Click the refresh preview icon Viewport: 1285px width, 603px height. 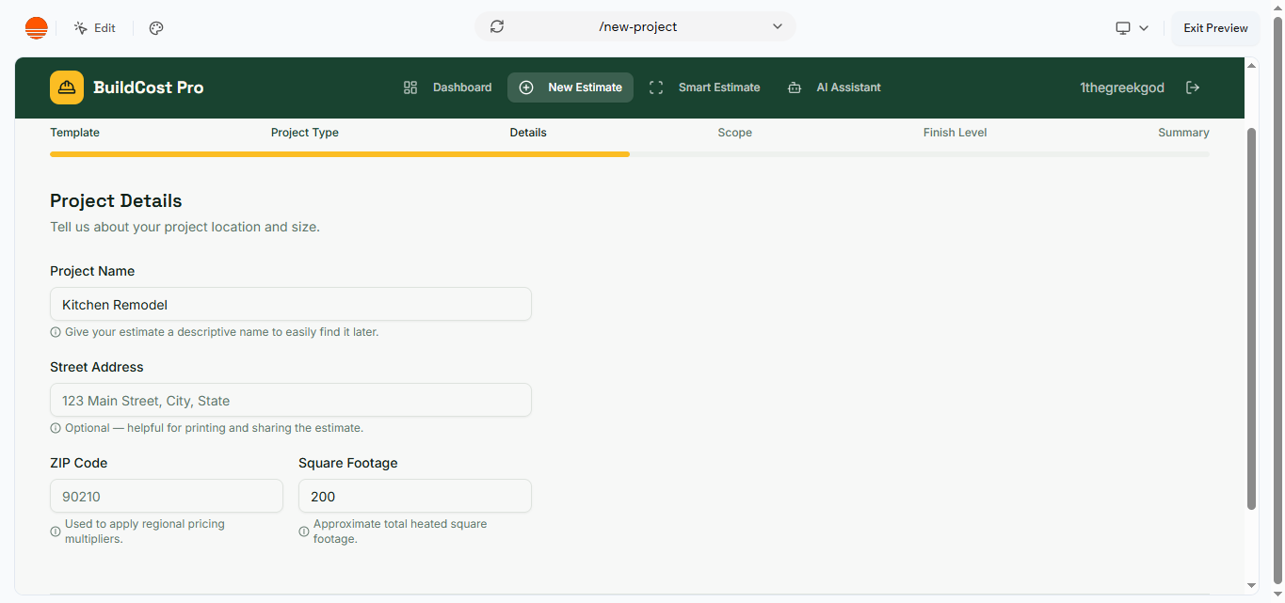tap(497, 26)
